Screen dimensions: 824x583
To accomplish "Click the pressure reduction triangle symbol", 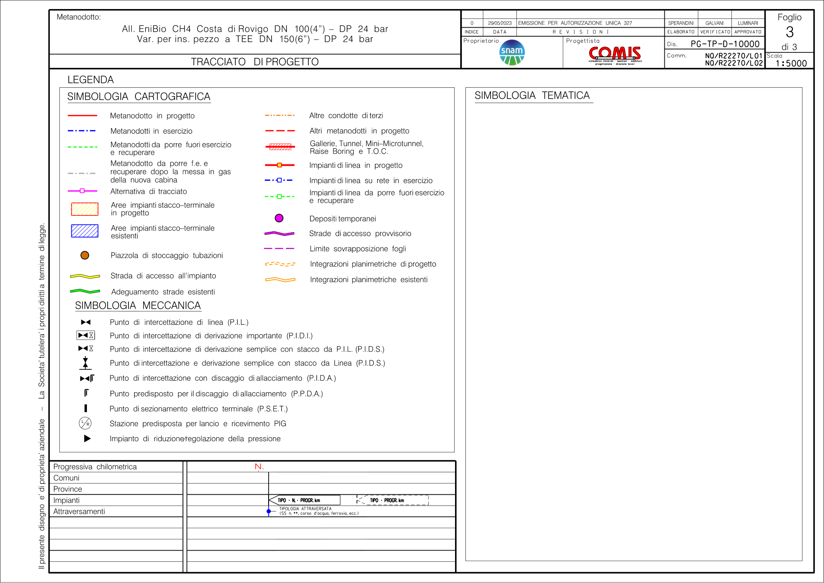I will pos(87,439).
